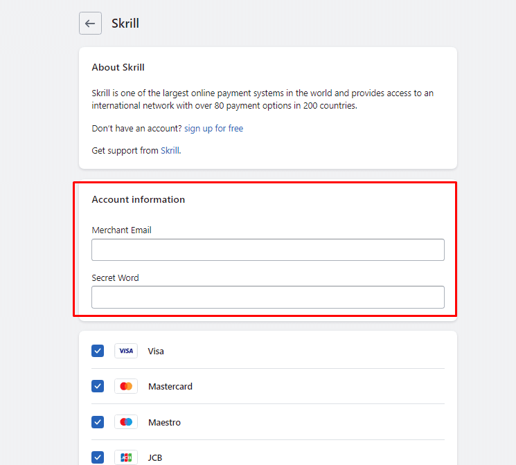516x465 pixels.
Task: Click the JCB card logo
Action: [x=126, y=457]
